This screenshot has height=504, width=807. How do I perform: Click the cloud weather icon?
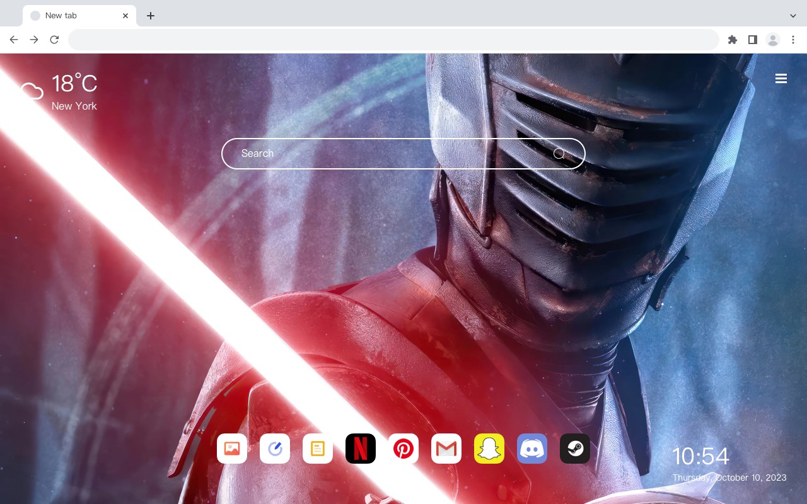[32, 92]
